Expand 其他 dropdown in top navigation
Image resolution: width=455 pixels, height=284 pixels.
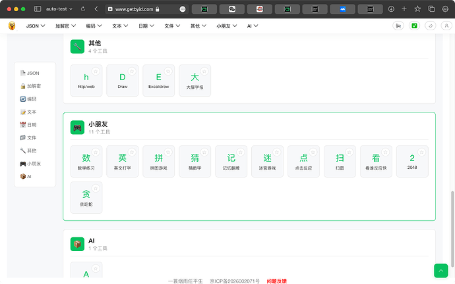tap(198, 26)
